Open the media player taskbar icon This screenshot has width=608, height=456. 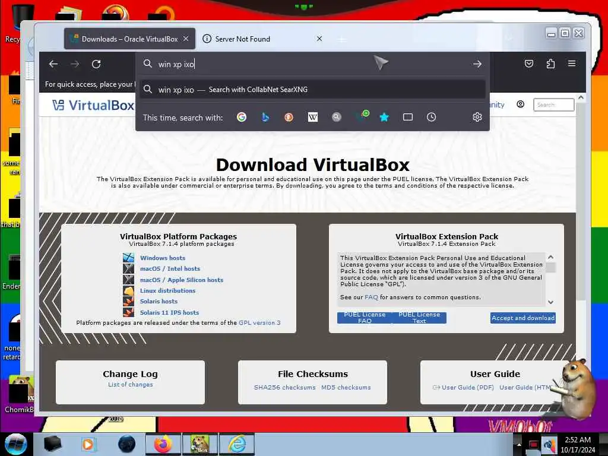(x=88, y=444)
